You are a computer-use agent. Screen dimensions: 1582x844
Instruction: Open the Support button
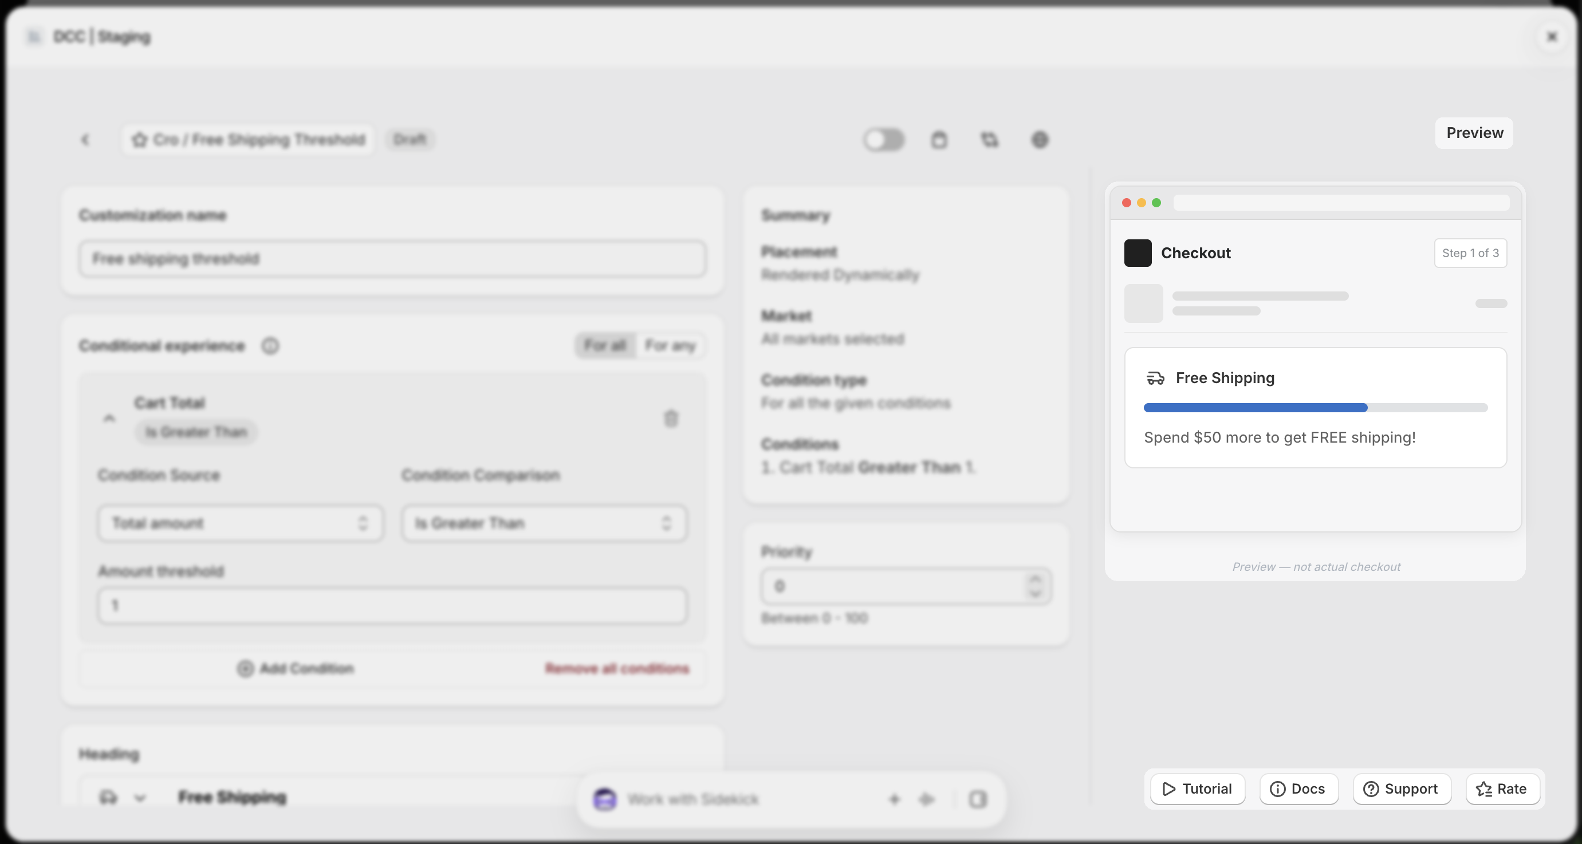(1402, 789)
